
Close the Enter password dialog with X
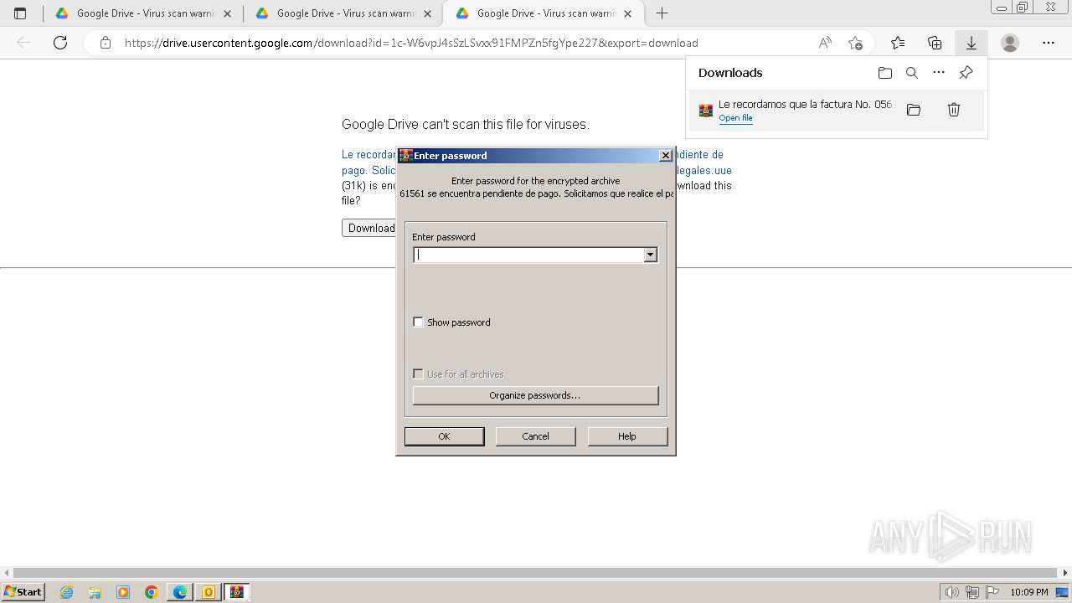[x=665, y=155]
